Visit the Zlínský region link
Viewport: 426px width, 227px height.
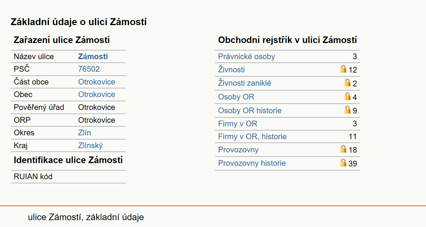(x=91, y=145)
